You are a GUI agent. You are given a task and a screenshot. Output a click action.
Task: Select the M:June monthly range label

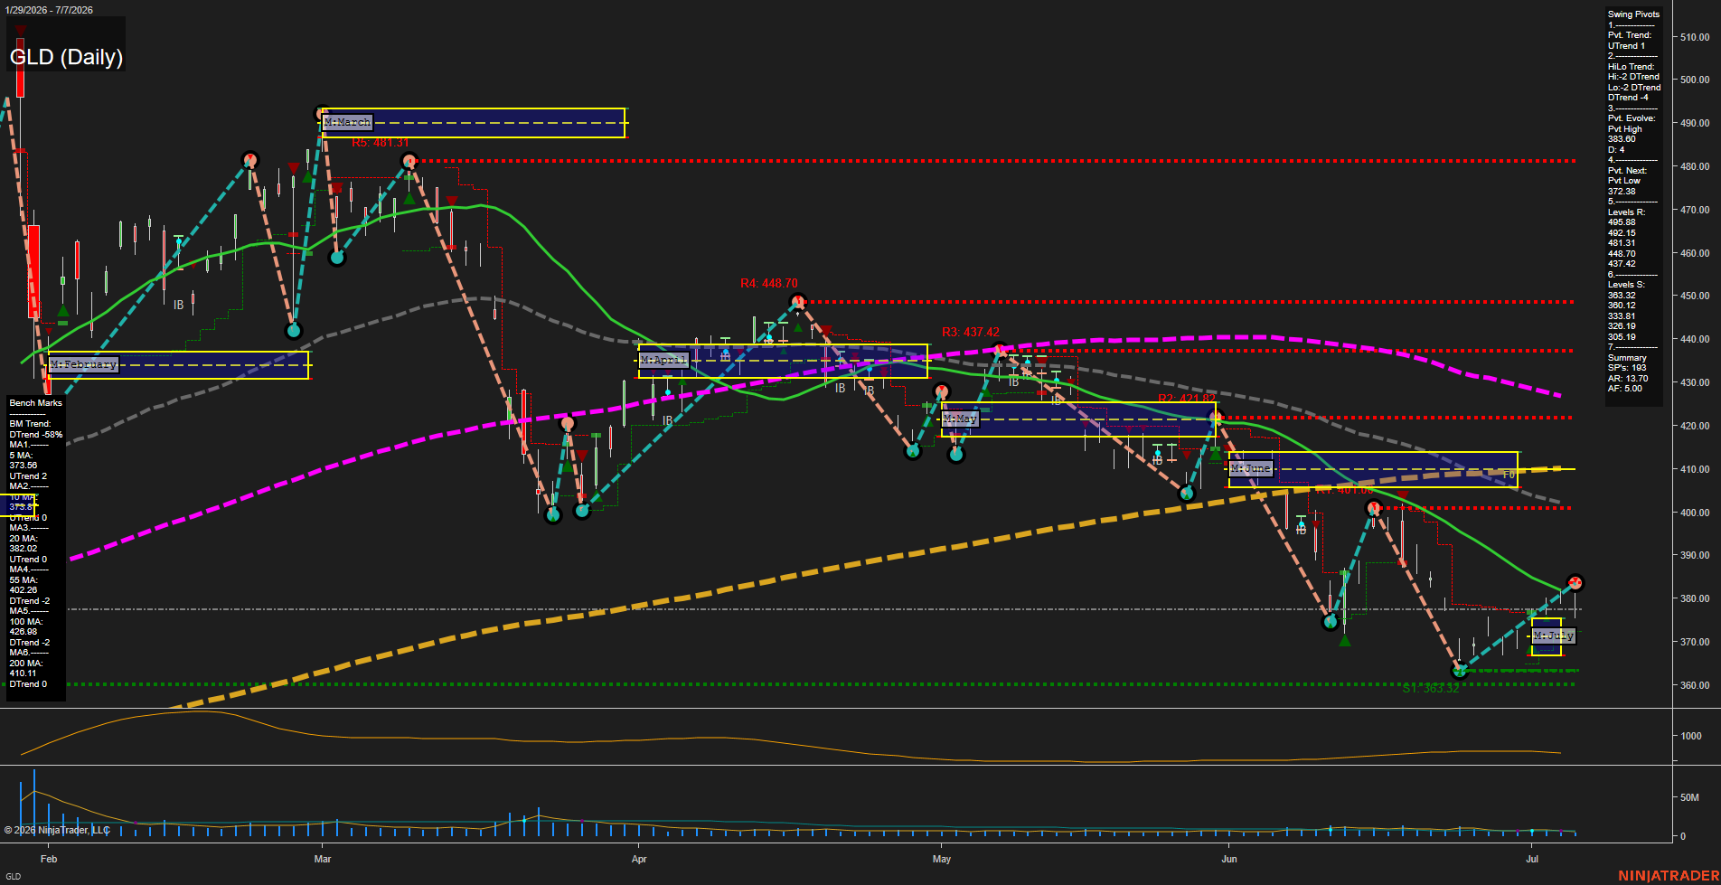(x=1251, y=468)
